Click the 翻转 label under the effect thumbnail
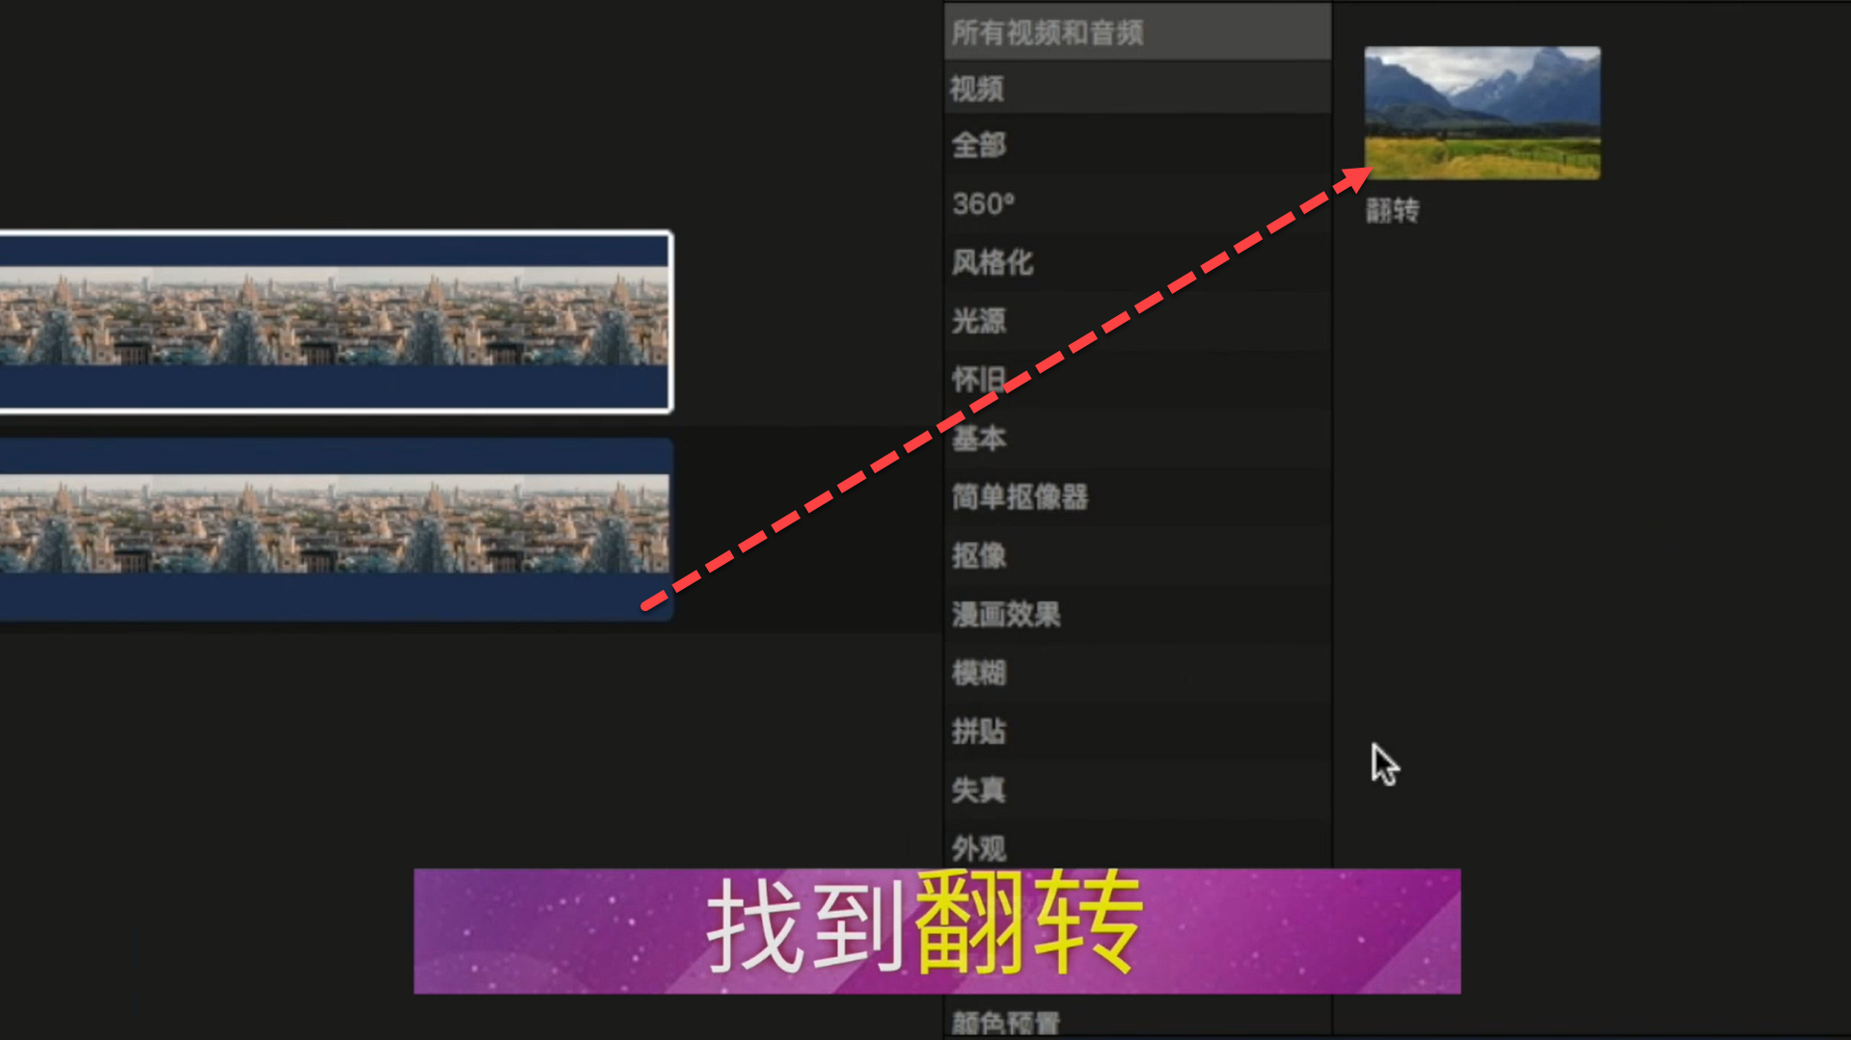This screenshot has width=1851, height=1040. [x=1392, y=209]
